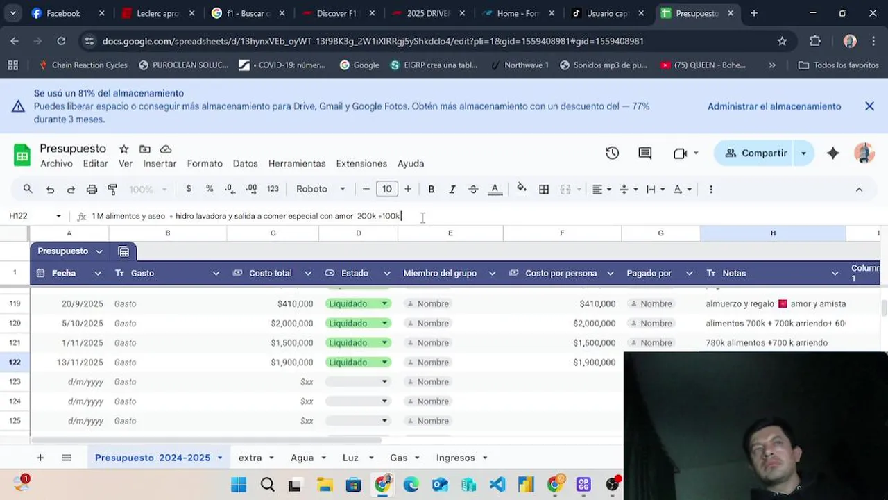Open zoom level 100% dropdown
Screen dimensions: 888x500
pyautogui.click(x=148, y=189)
